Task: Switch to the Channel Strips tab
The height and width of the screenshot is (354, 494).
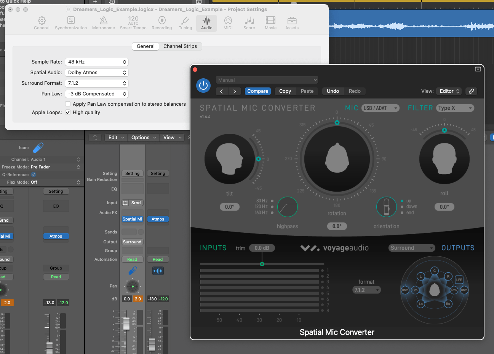Action: coord(180,46)
